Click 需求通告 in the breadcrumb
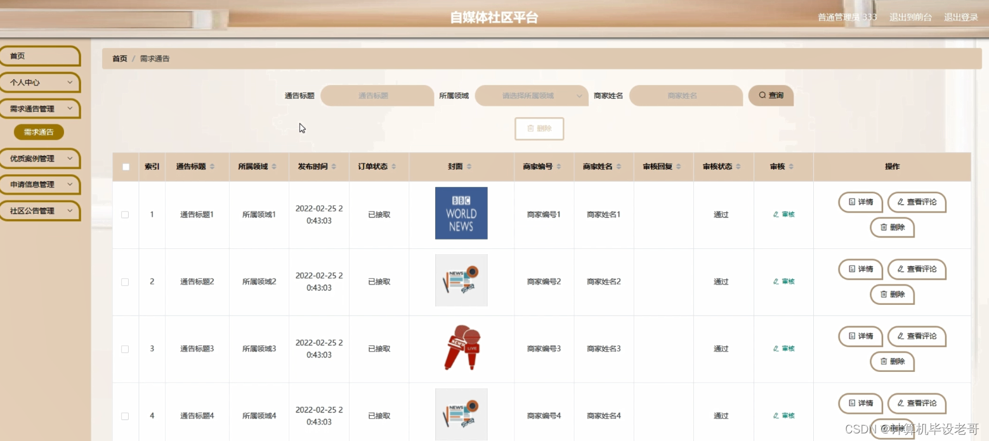 tap(155, 59)
